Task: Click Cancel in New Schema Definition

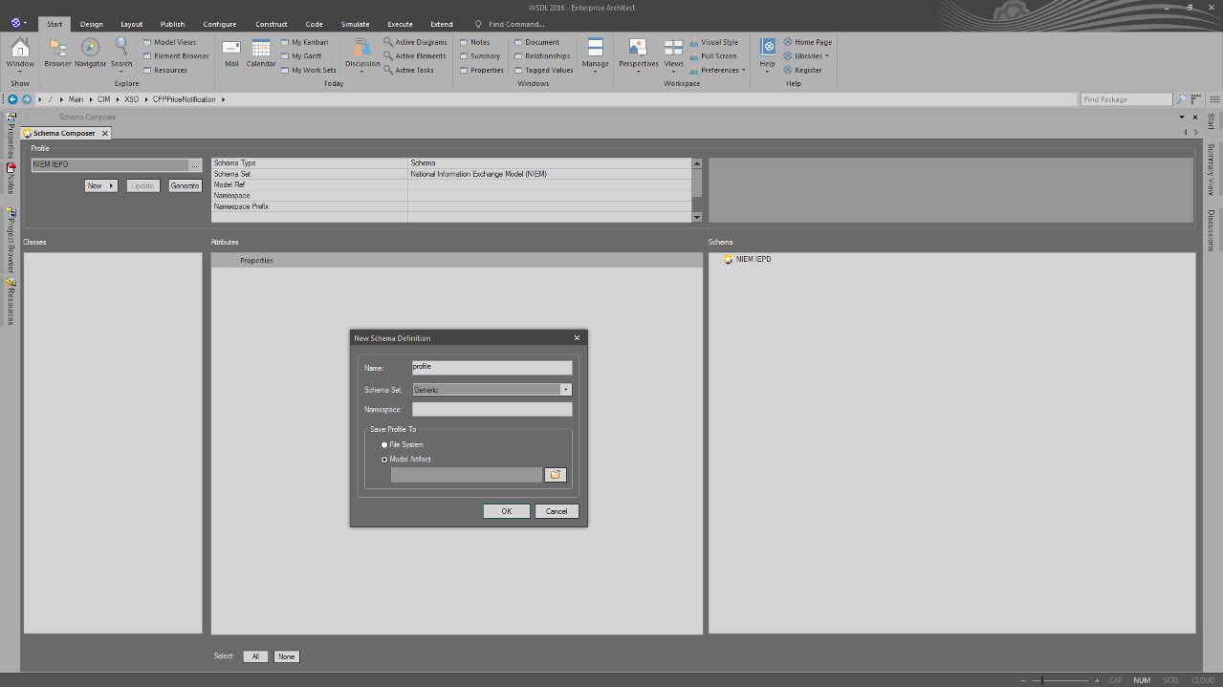Action: tap(557, 511)
